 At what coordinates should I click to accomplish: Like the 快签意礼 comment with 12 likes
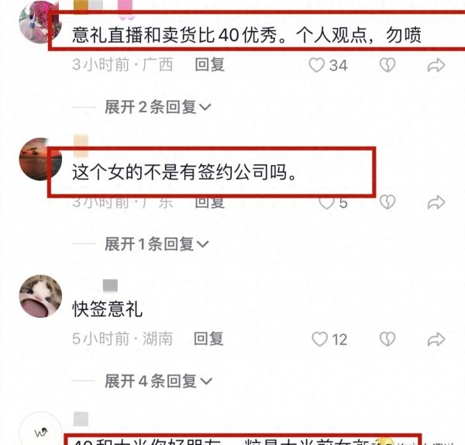319,339
